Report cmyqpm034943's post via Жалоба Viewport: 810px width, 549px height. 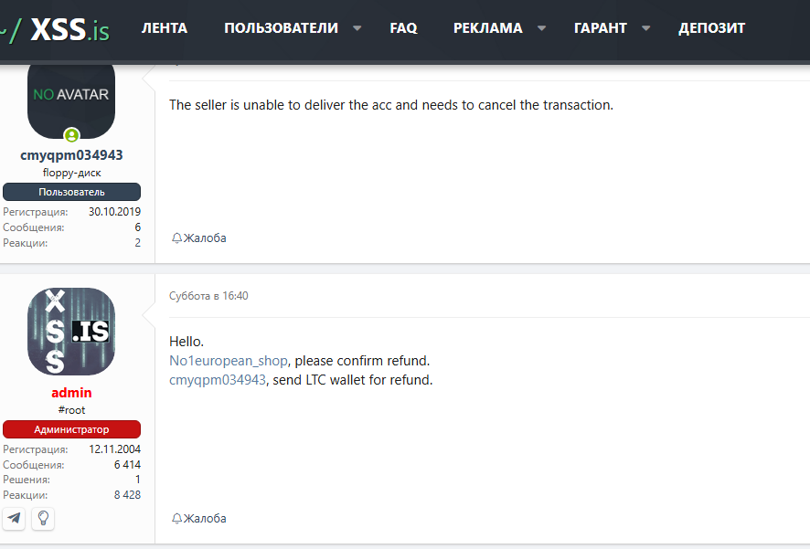point(199,238)
